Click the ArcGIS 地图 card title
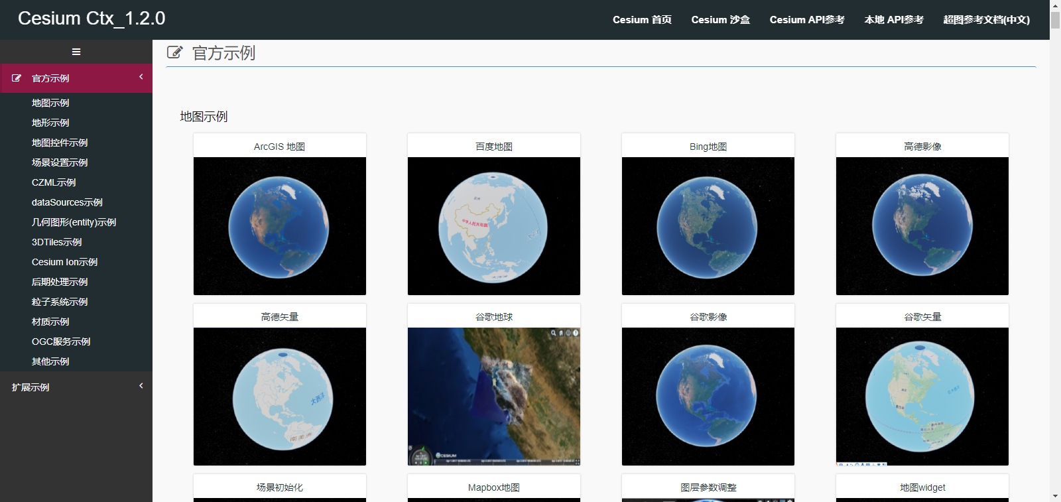The height and width of the screenshot is (502, 1061). 280,147
